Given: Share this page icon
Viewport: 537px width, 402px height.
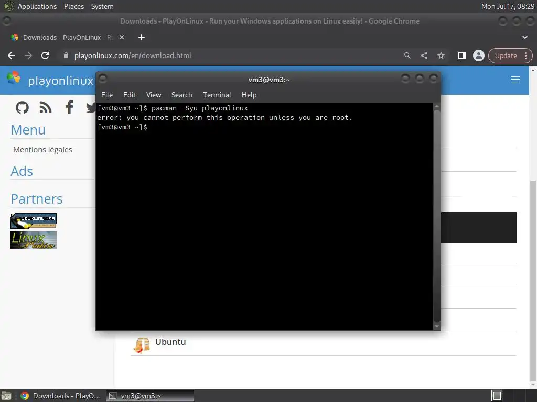Looking at the screenshot, I should pyautogui.click(x=424, y=55).
